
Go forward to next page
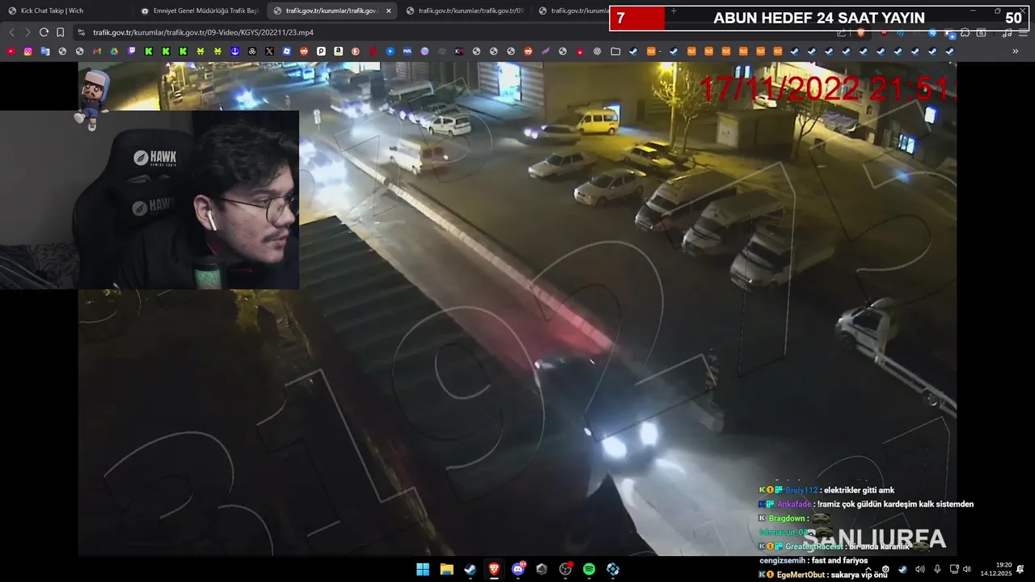pyautogui.click(x=27, y=32)
